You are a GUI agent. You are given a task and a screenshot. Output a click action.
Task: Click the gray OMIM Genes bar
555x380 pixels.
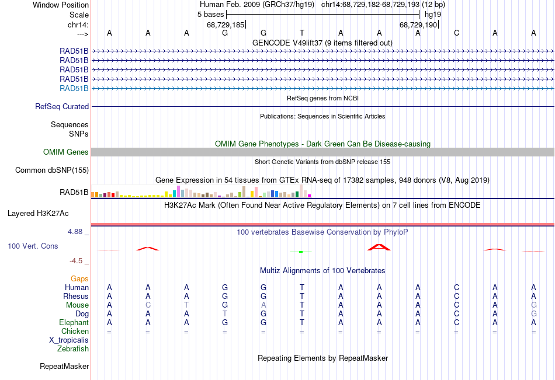coord(323,152)
